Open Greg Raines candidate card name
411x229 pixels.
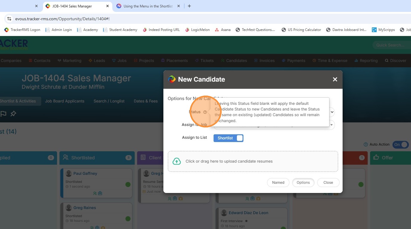pyautogui.click(x=85, y=208)
